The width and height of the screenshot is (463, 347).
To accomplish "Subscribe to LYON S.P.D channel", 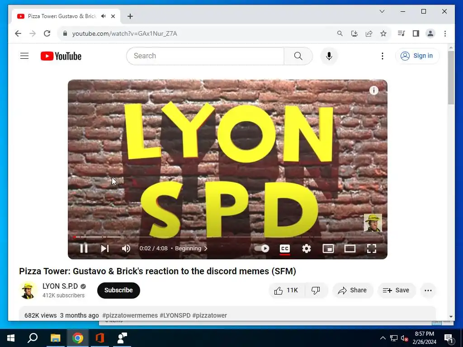I will click(118, 291).
